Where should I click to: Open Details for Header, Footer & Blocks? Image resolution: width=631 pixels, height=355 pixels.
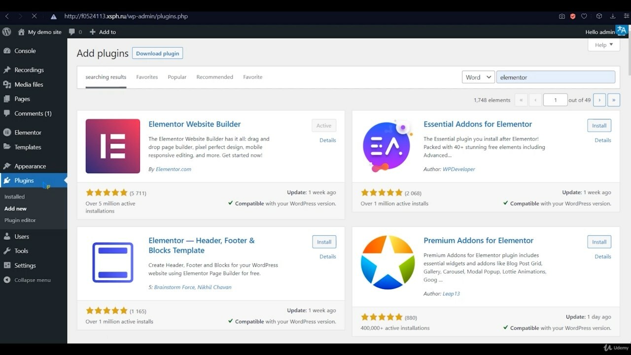pos(328,257)
